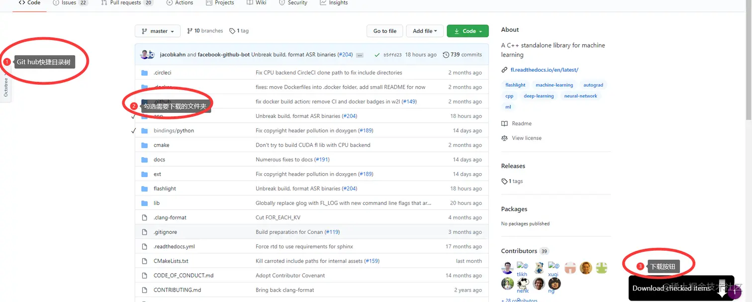This screenshot has height=302, width=752.
Task: Switch to the Issues tab
Action: pos(70,2)
